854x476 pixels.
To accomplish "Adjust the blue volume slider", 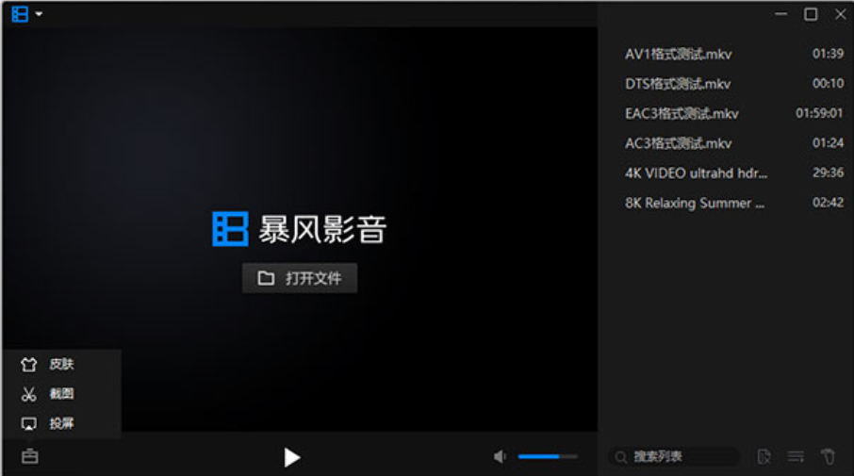I will (x=548, y=456).
